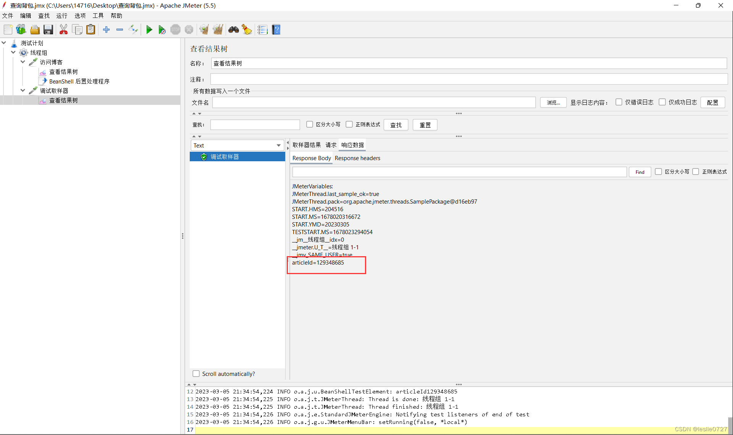
Task: Open Search with binoculars icon
Action: click(x=234, y=30)
